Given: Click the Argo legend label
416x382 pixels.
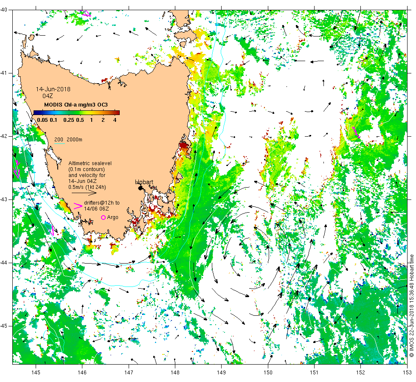Looking at the screenshot, I should click(112, 217).
